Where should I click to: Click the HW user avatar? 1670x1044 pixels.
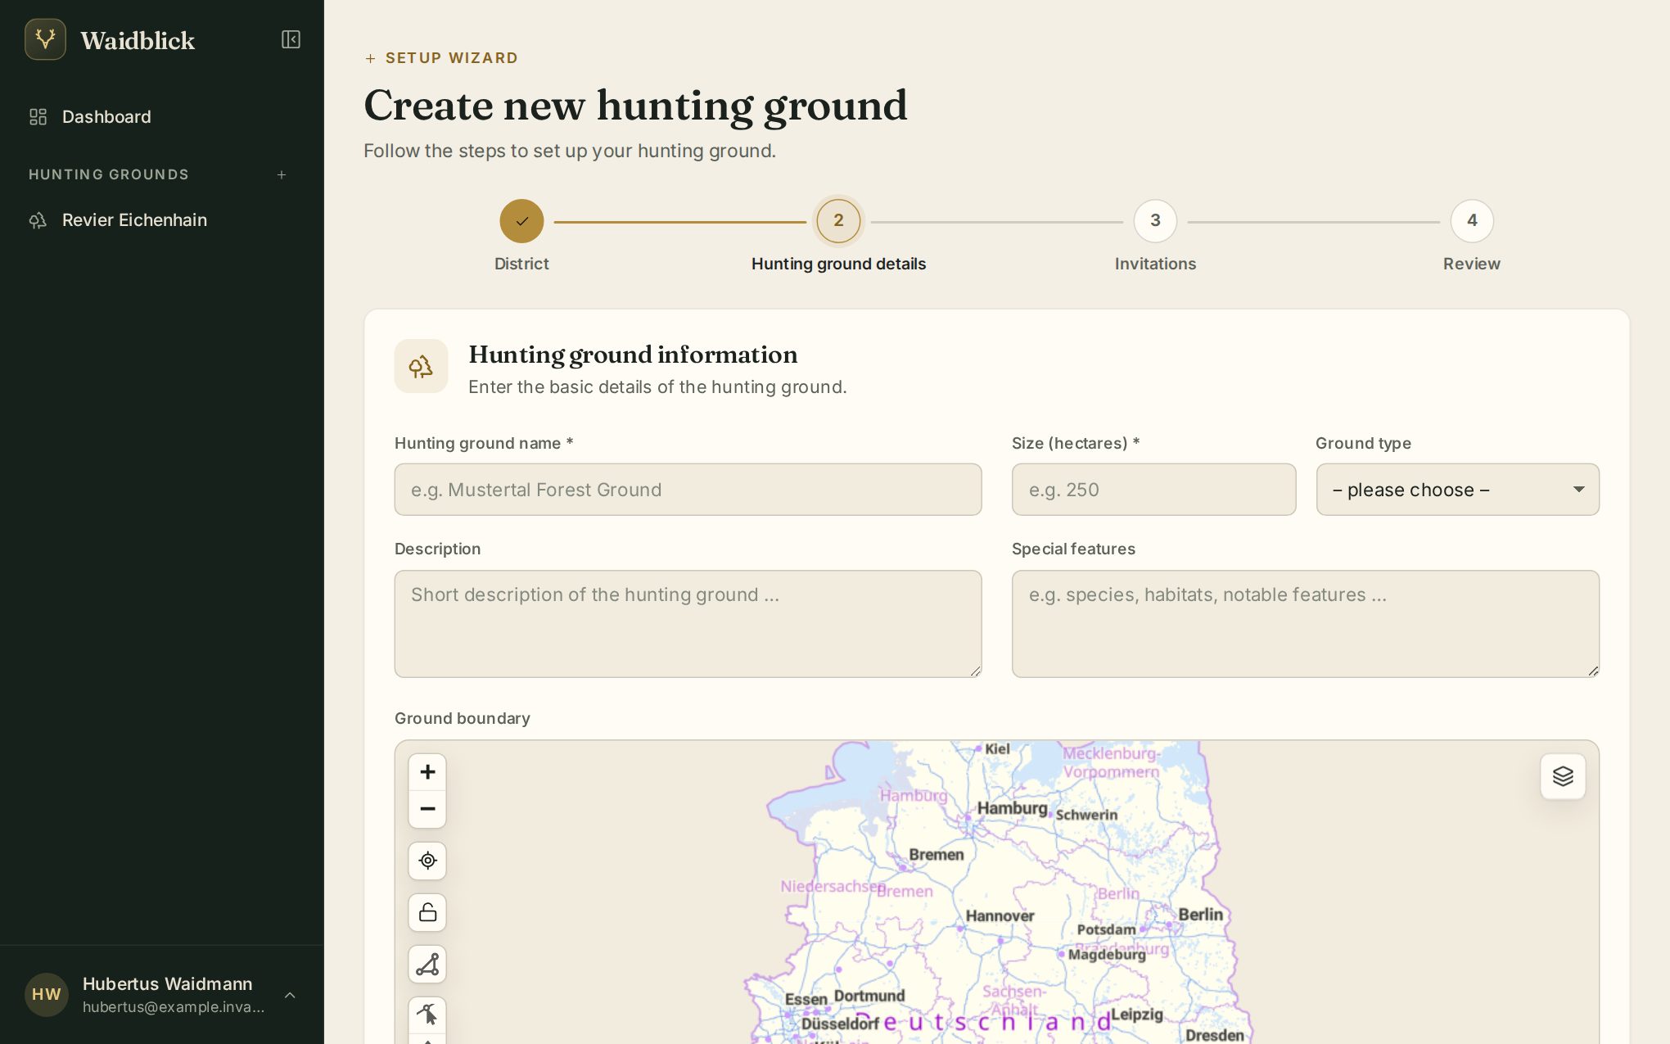[x=47, y=994]
